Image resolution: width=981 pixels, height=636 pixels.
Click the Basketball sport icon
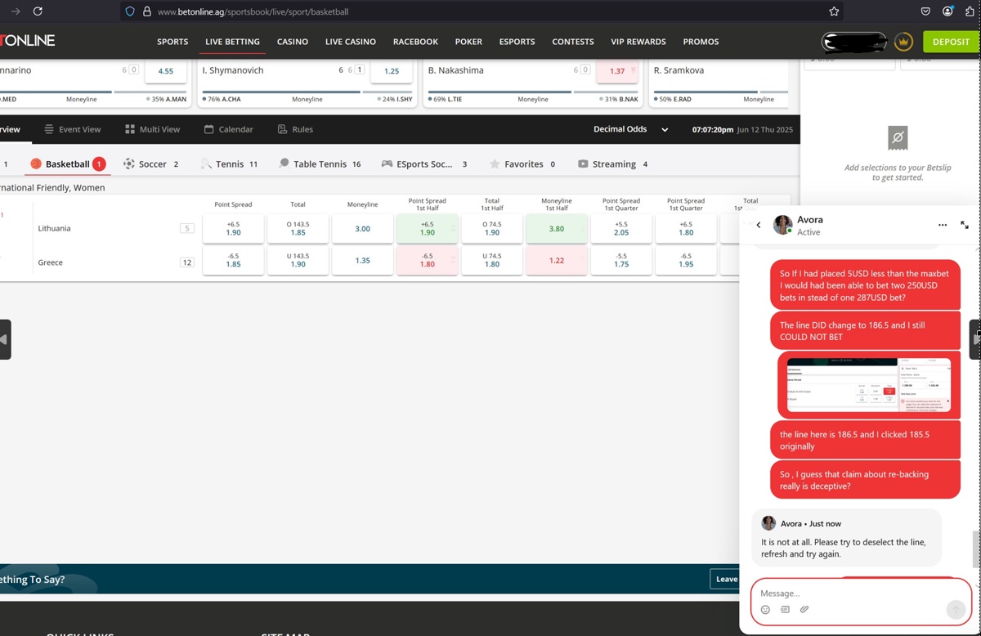click(x=36, y=163)
